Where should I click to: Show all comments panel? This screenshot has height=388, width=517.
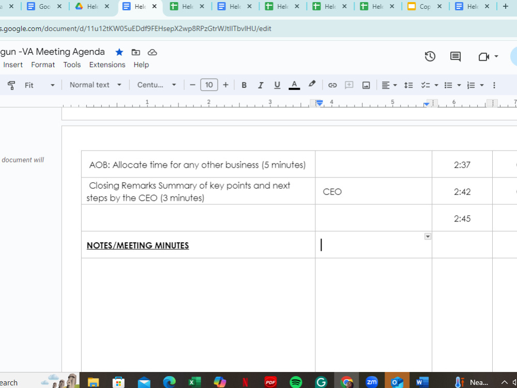tap(455, 56)
